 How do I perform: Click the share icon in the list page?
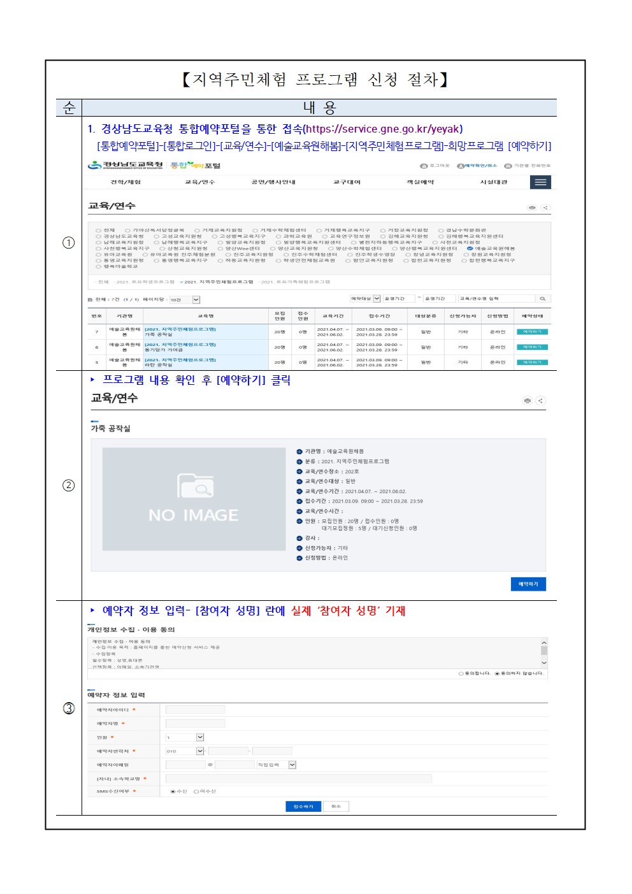tap(545, 208)
